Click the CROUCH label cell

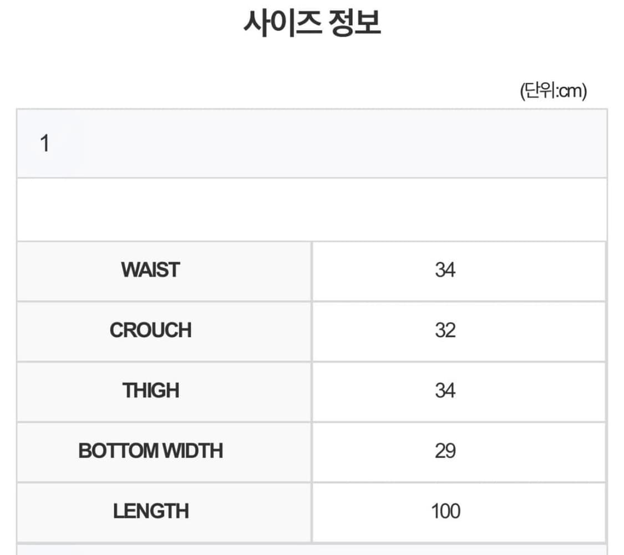click(151, 331)
